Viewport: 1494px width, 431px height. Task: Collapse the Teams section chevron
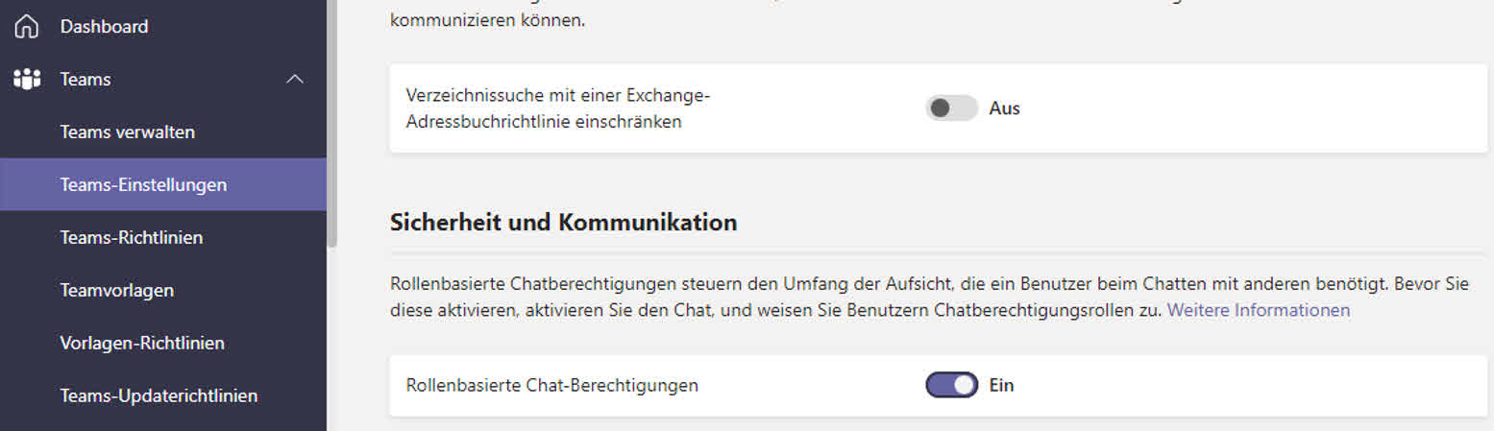coord(295,80)
